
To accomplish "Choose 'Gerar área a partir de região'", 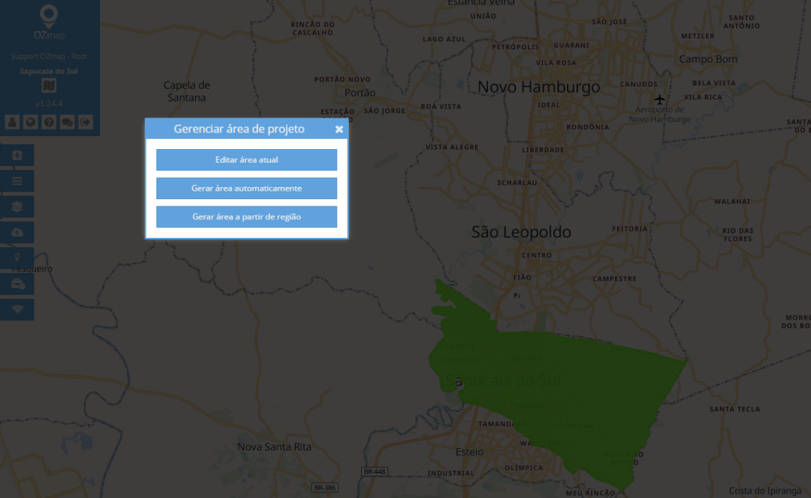I will click(247, 216).
